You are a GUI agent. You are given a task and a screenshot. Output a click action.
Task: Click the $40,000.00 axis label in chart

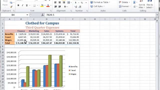[11, 52]
